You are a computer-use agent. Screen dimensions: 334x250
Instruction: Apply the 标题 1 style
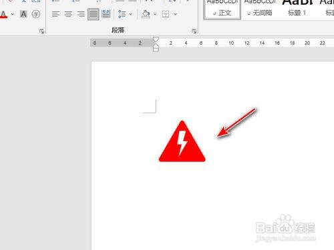(297, 9)
